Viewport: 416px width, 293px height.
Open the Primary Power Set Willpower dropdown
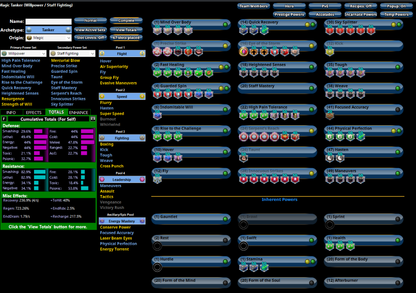point(23,54)
